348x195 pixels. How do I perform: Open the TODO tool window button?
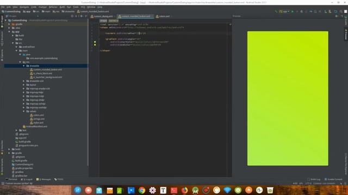click(x=59, y=179)
